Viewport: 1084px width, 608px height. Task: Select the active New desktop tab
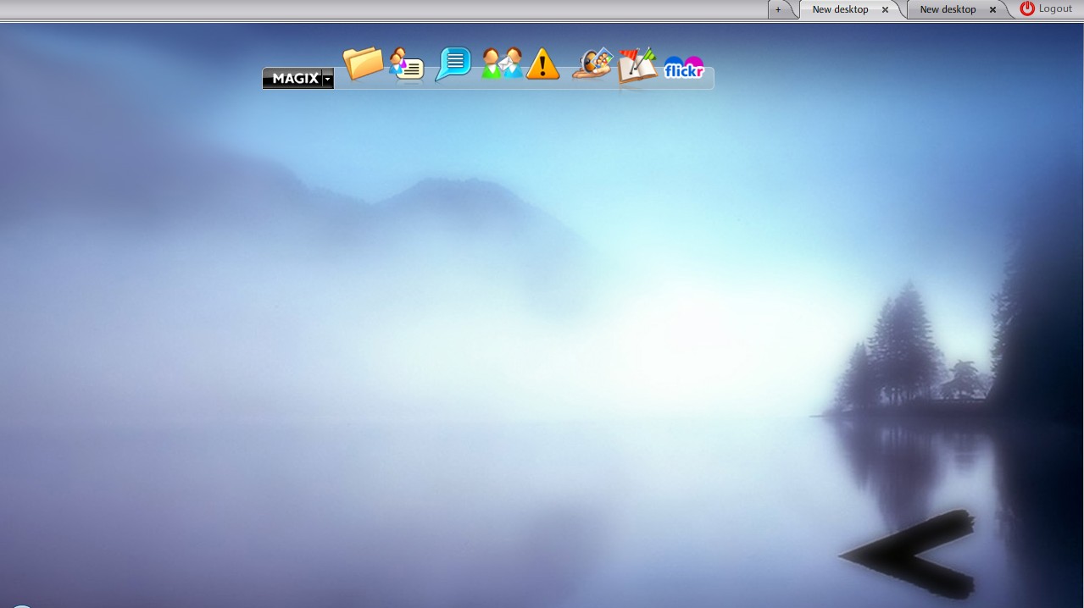pos(841,9)
